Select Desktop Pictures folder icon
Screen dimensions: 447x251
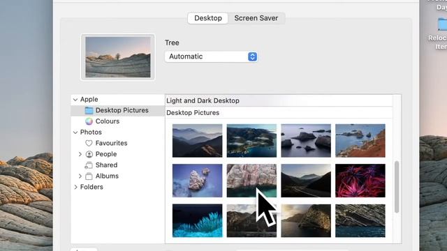click(89, 110)
